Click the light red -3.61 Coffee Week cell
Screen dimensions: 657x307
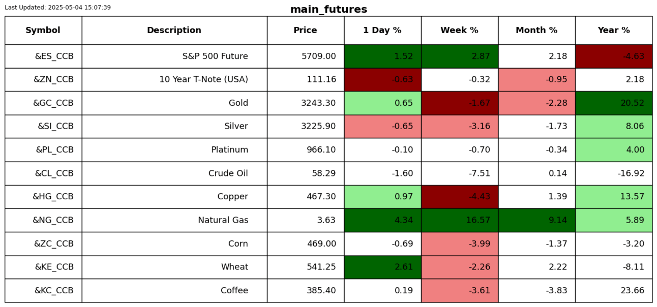[x=459, y=291]
